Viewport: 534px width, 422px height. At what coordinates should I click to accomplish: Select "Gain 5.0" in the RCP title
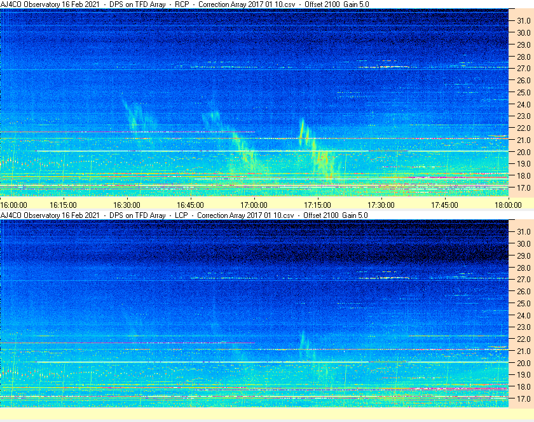click(x=356, y=4)
